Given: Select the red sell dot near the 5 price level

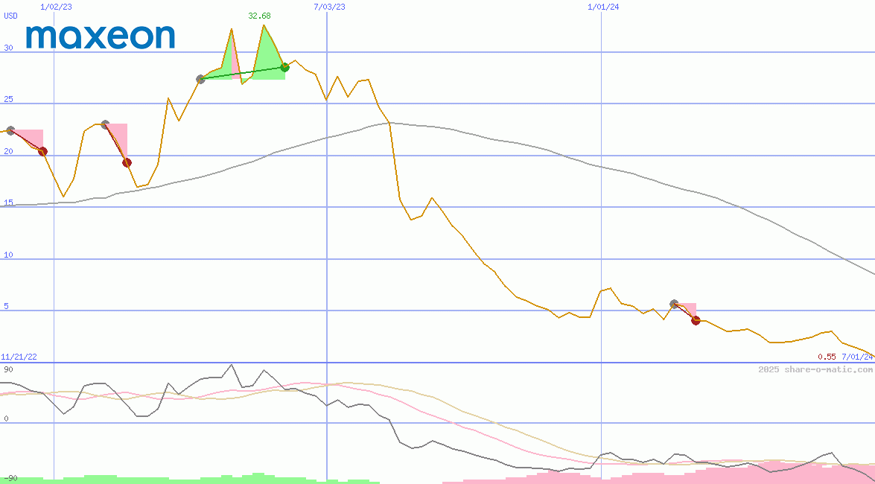Looking at the screenshot, I should (x=695, y=320).
